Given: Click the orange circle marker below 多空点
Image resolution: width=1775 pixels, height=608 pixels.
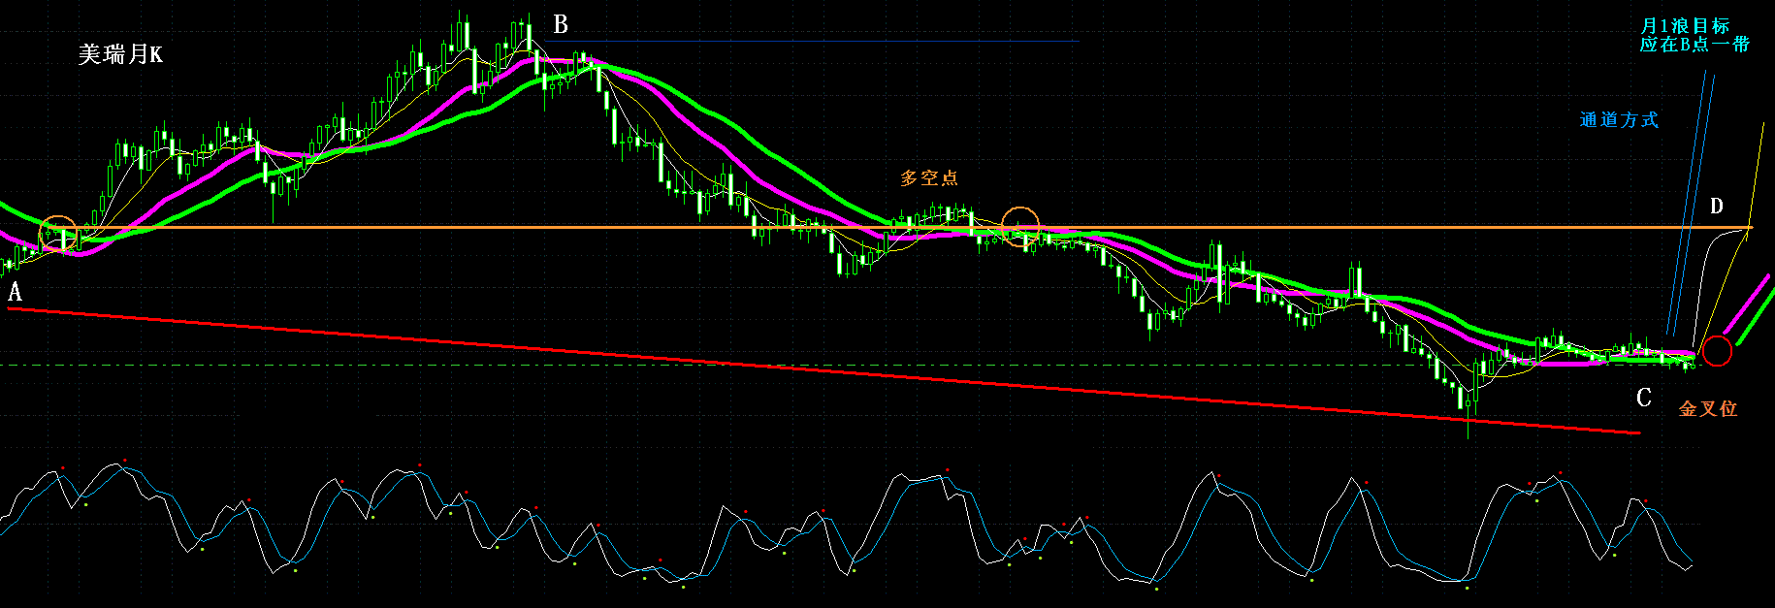Looking at the screenshot, I should (x=1020, y=226).
